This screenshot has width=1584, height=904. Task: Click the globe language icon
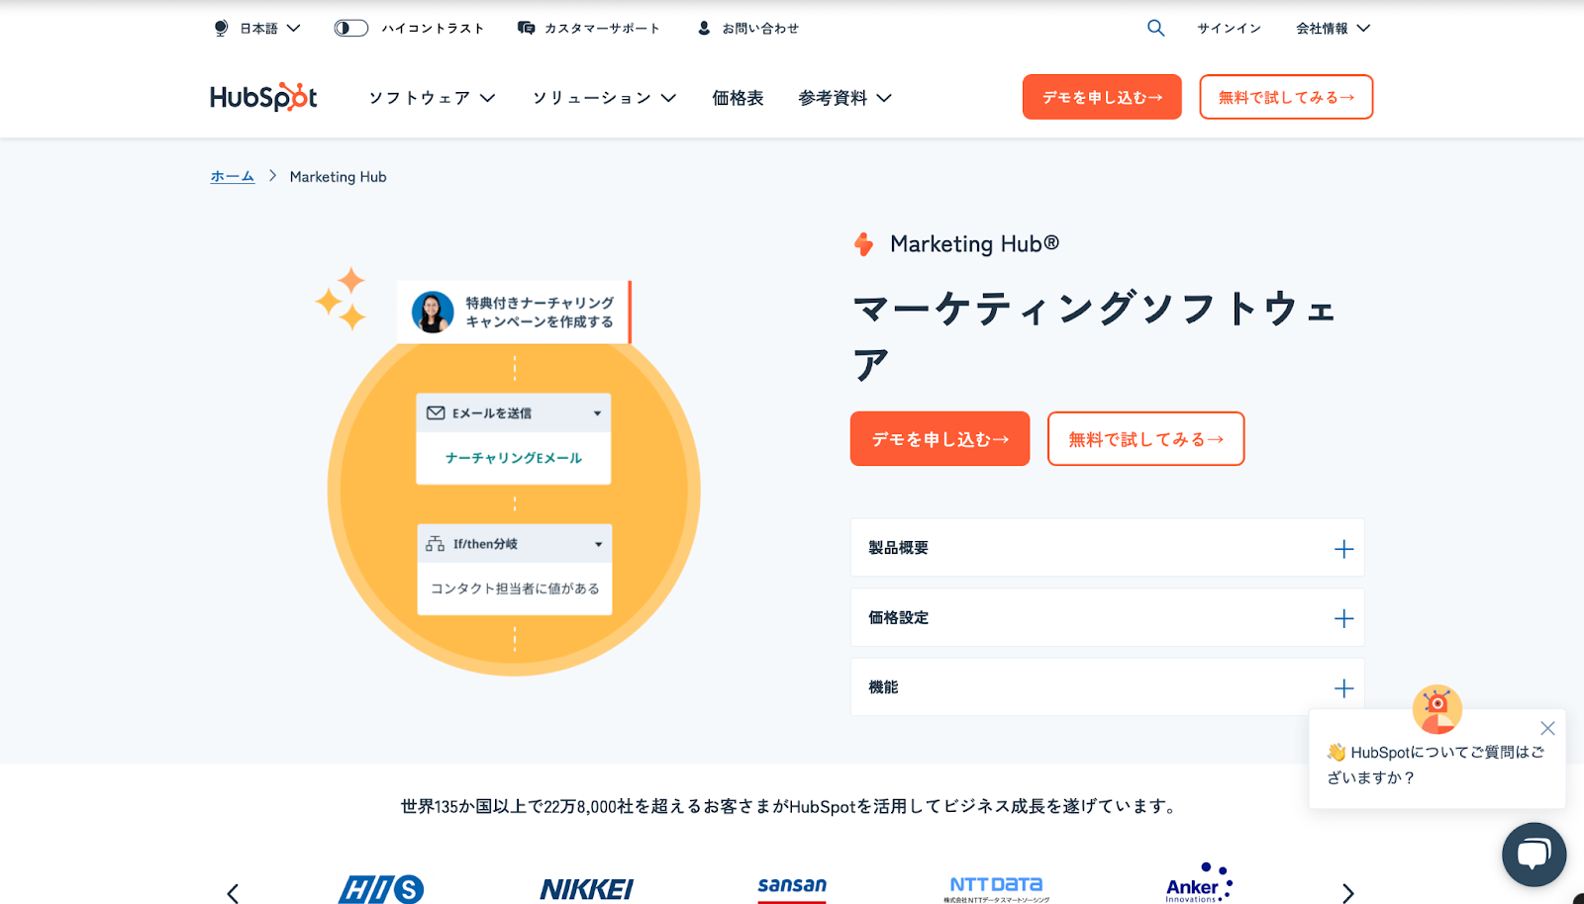tap(221, 28)
